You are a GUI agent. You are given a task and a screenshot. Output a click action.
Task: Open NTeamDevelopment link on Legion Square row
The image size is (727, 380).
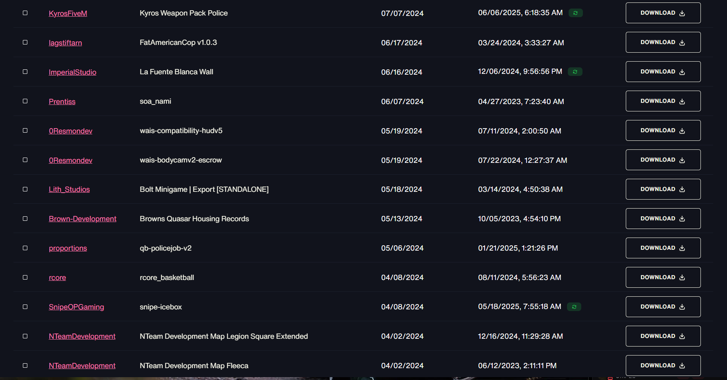pyautogui.click(x=82, y=336)
